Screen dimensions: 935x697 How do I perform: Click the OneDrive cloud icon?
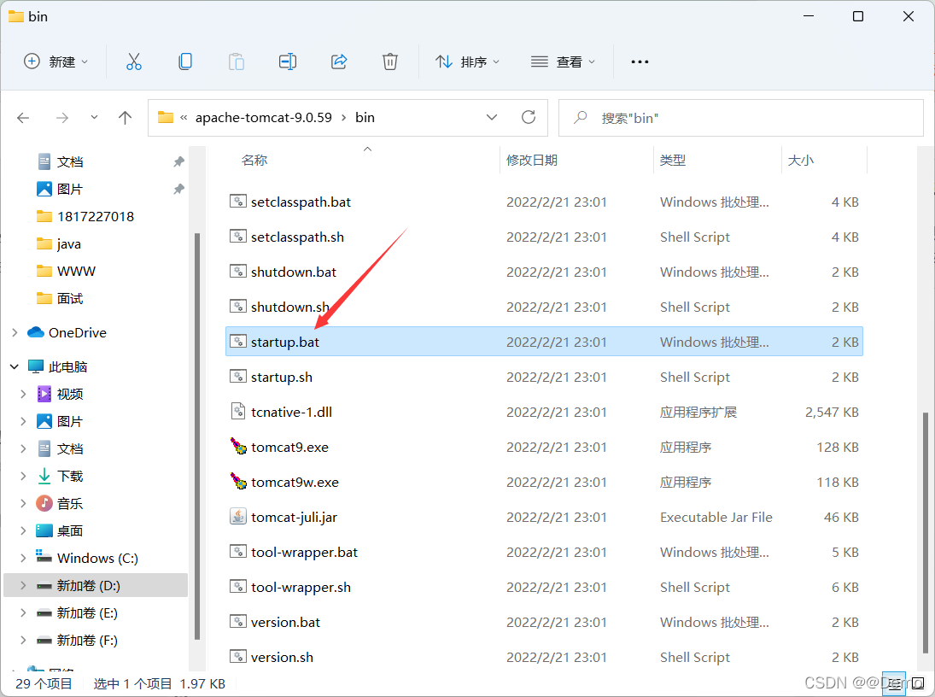36,331
